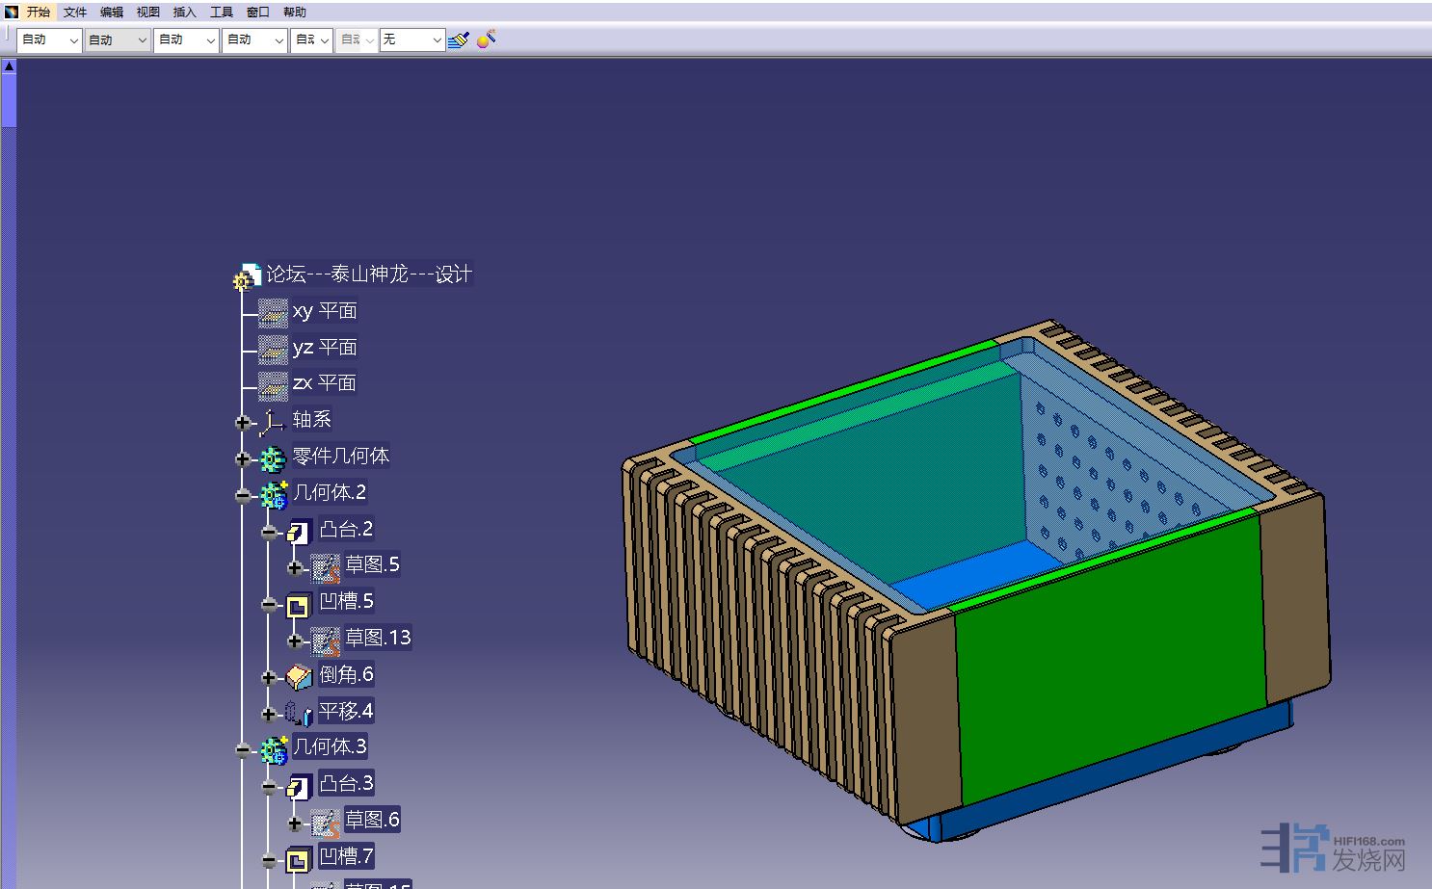Screen dimensions: 1432x889
Task: Expand the 草图.5 node
Action: [x=295, y=567]
